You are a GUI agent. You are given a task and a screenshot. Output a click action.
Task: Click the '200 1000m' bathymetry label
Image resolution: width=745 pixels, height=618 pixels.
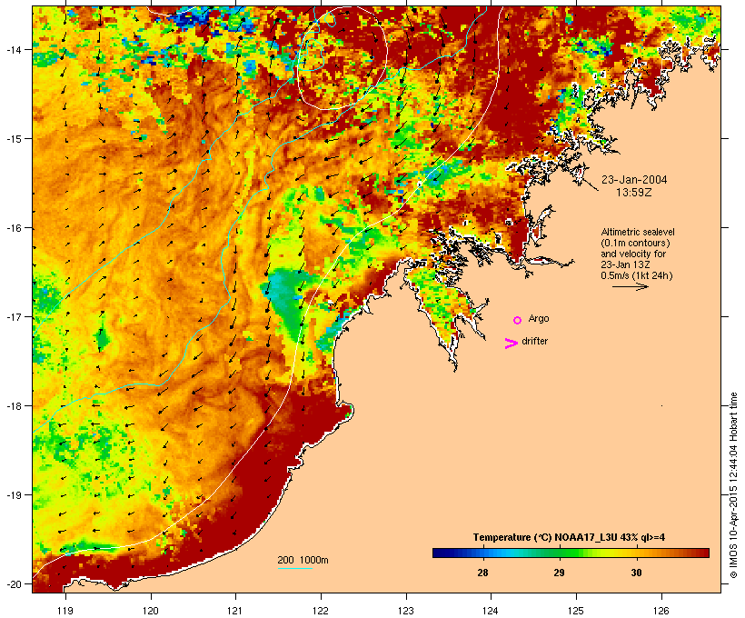(x=303, y=560)
